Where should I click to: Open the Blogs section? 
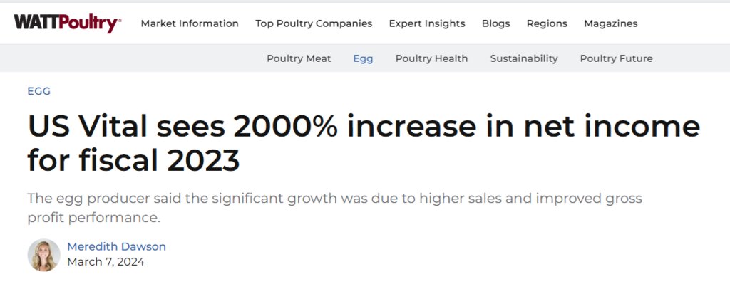click(x=496, y=23)
